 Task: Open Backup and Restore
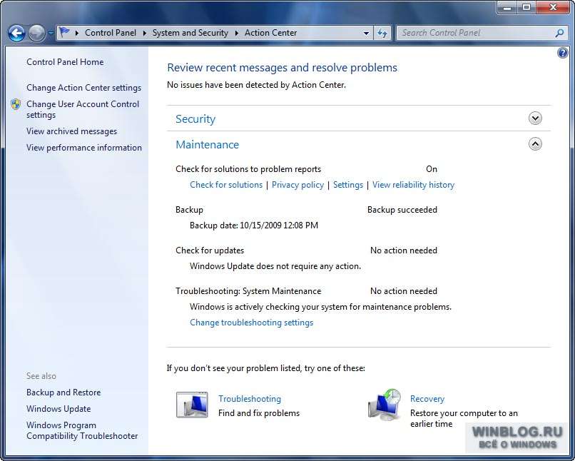tap(63, 392)
